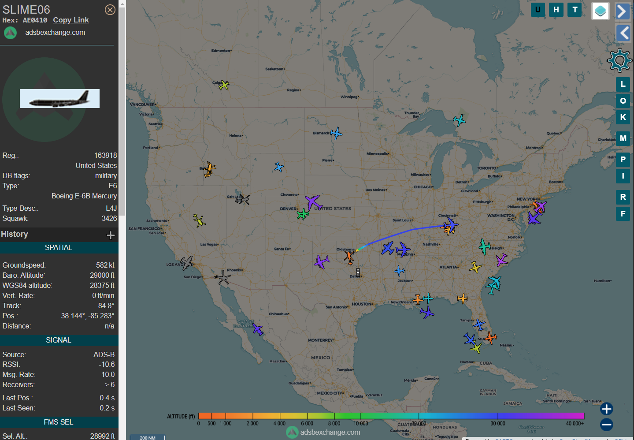This screenshot has width=634, height=440.
Task: Select the orange helicopter near Boise
Action: click(210, 169)
